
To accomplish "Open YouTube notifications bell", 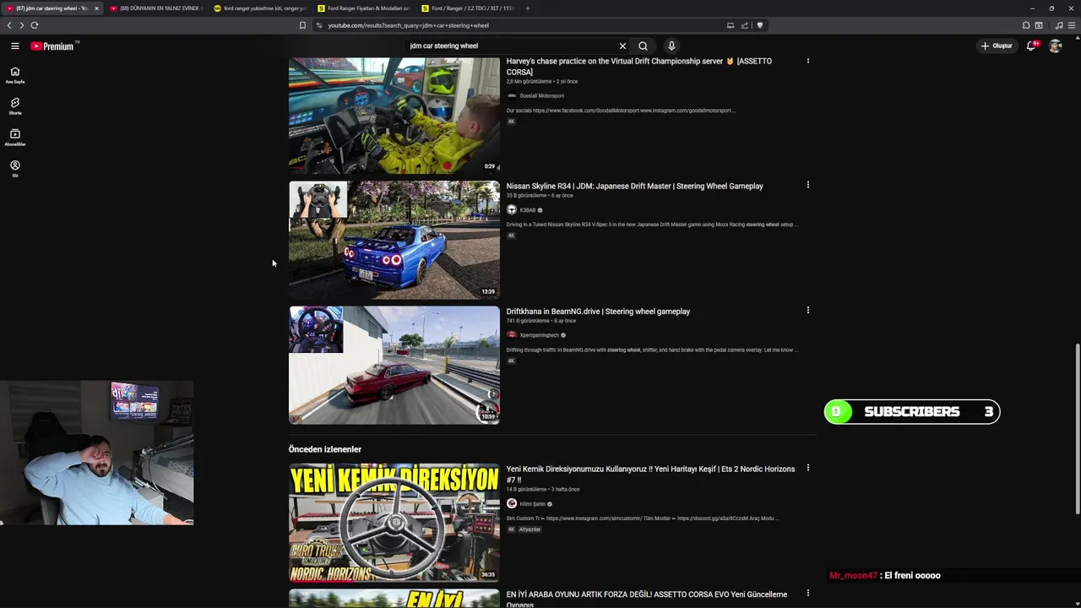I will pos(1030,46).
